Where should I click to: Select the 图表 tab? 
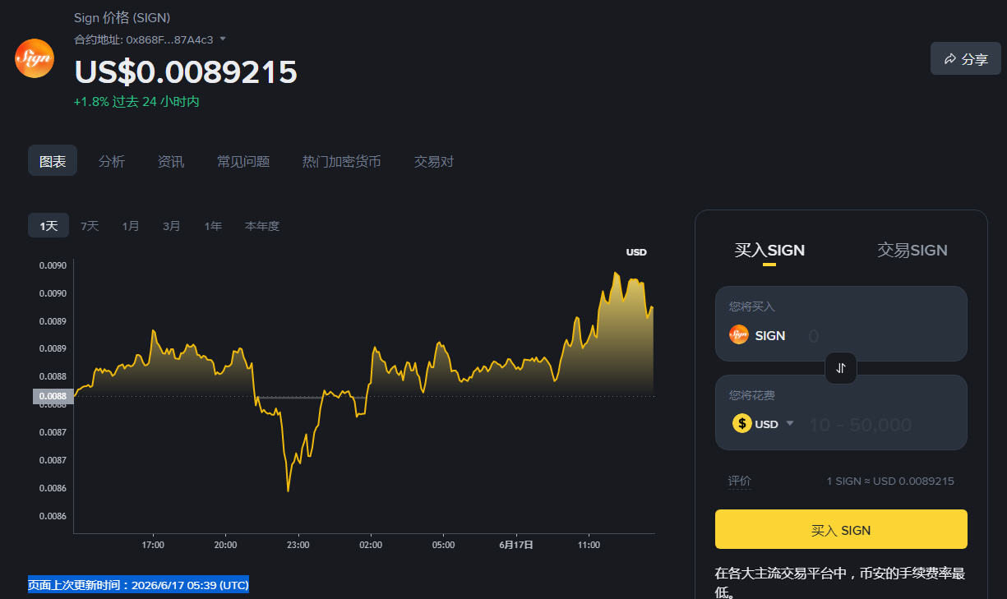[x=53, y=161]
